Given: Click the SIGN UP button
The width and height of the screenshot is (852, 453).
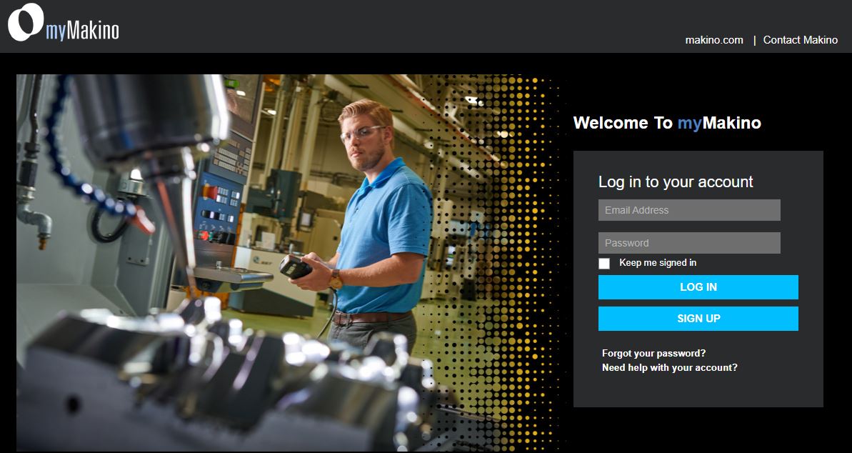Looking at the screenshot, I should click(x=698, y=318).
